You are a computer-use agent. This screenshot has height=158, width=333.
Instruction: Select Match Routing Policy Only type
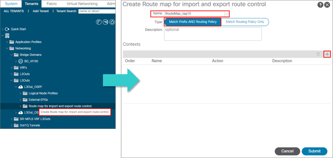[245, 22]
